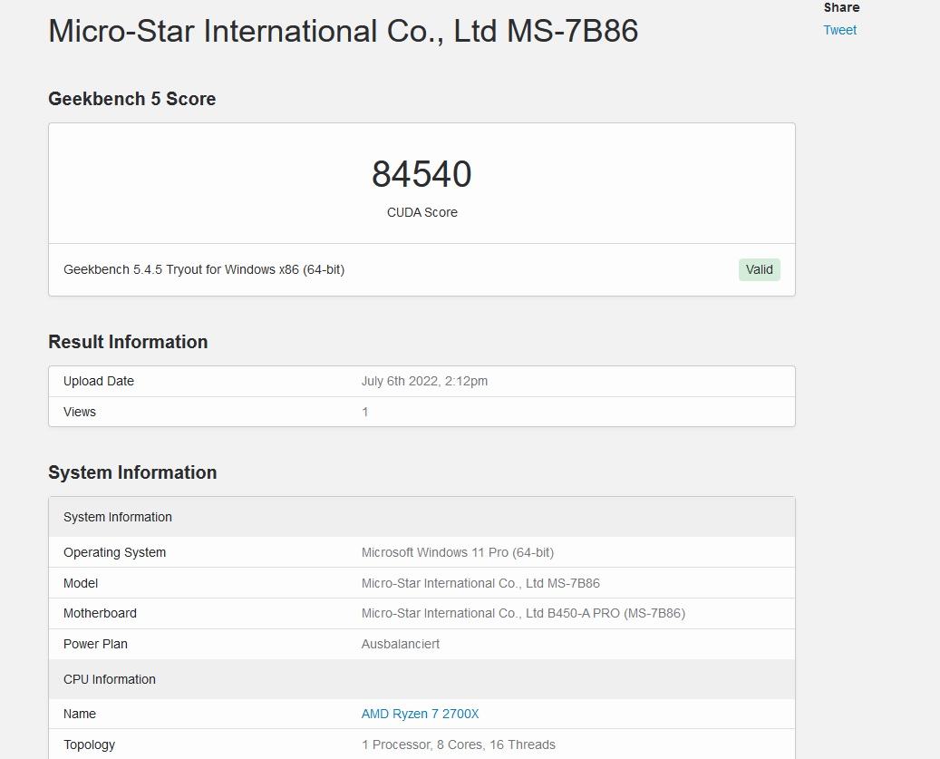Click the Model row label

pyautogui.click(x=81, y=583)
